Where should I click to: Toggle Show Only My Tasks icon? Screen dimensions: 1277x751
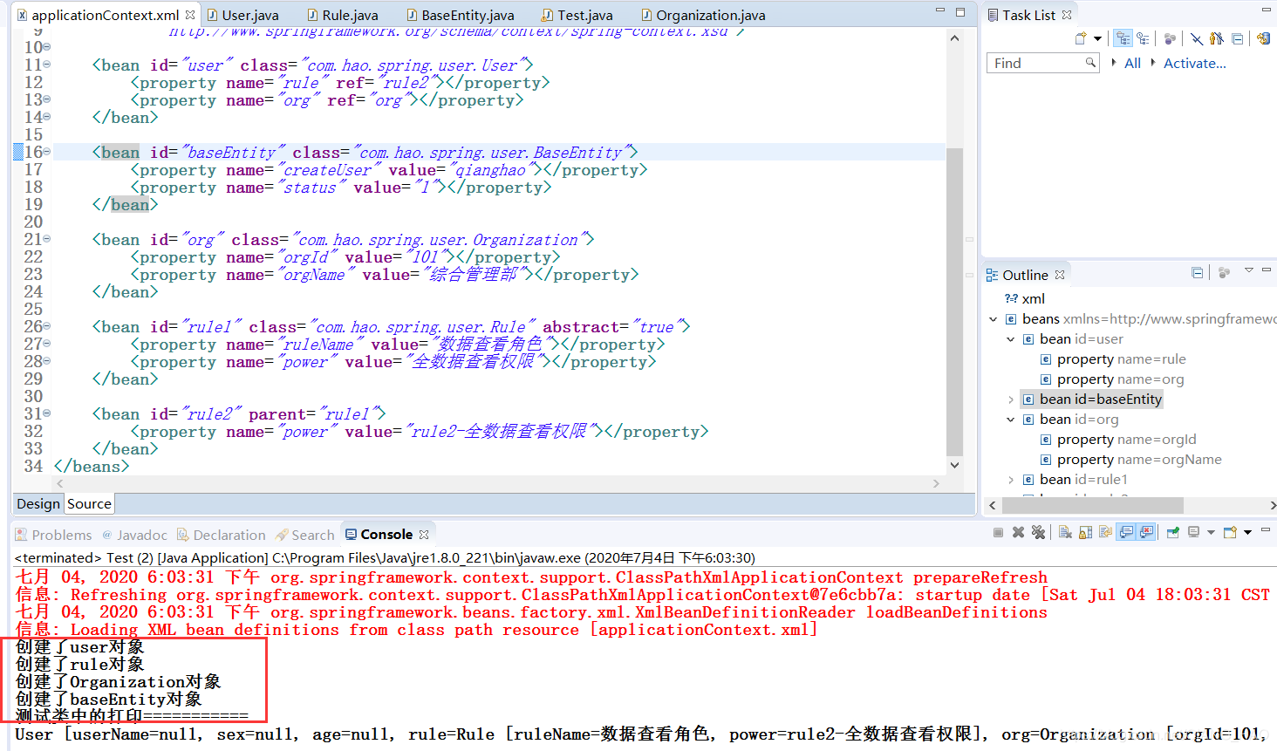pyautogui.click(x=1217, y=38)
